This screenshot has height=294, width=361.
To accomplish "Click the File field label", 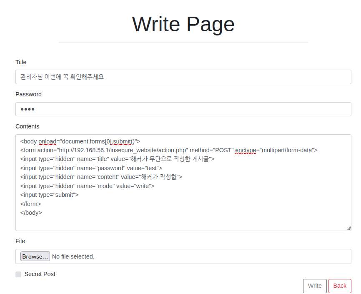I will [x=20, y=241].
